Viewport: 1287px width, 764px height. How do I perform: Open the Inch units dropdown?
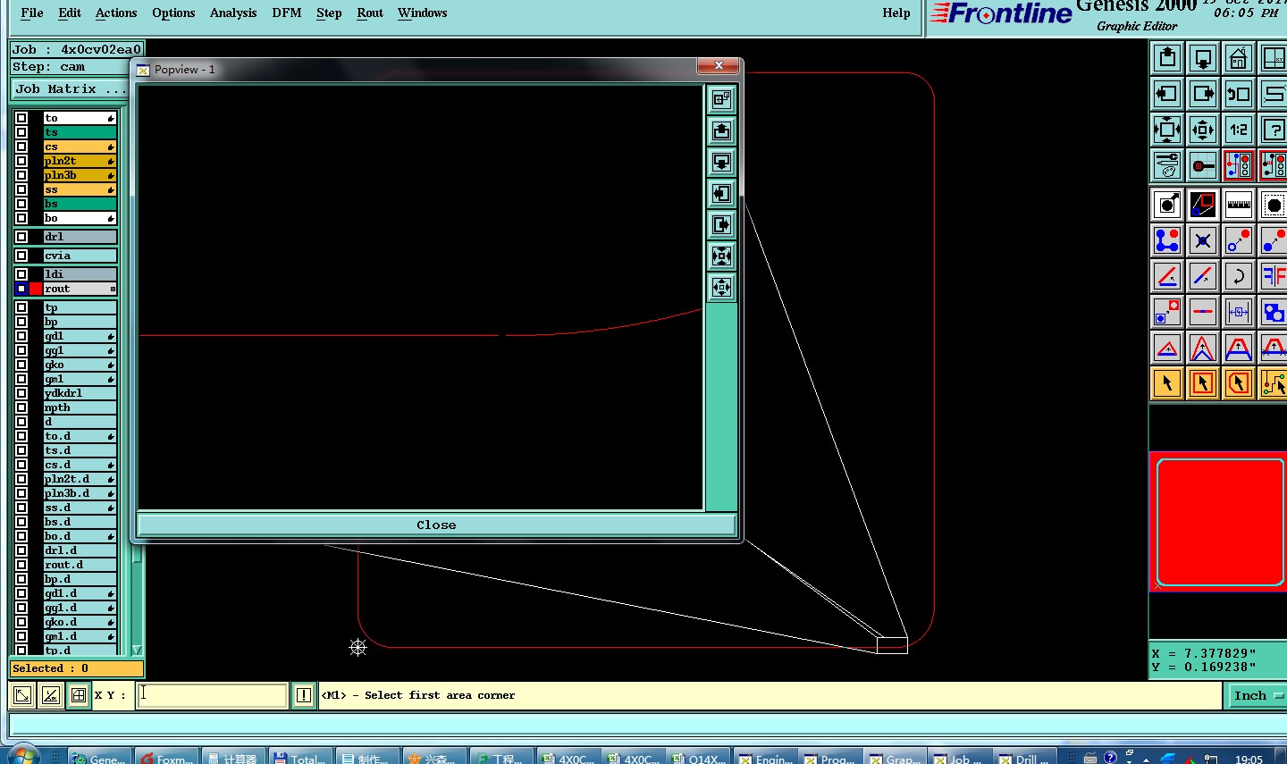tap(1258, 695)
